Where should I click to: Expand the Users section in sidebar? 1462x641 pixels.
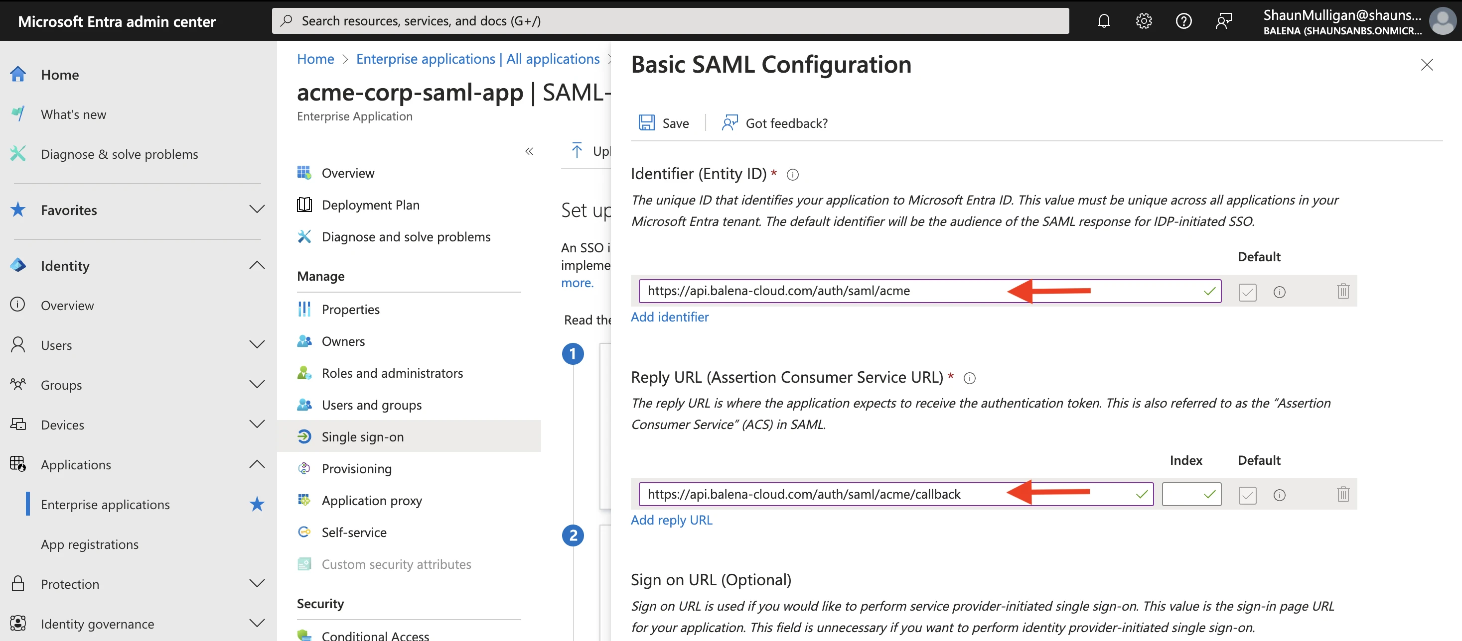tap(257, 344)
